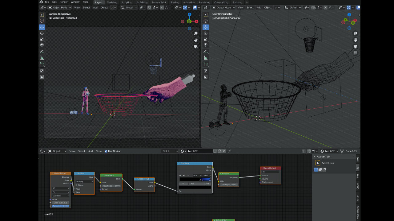The image size is (394, 221).
Task: Click the Add Cube tool in the right viewport
Action: [x=206, y=64]
